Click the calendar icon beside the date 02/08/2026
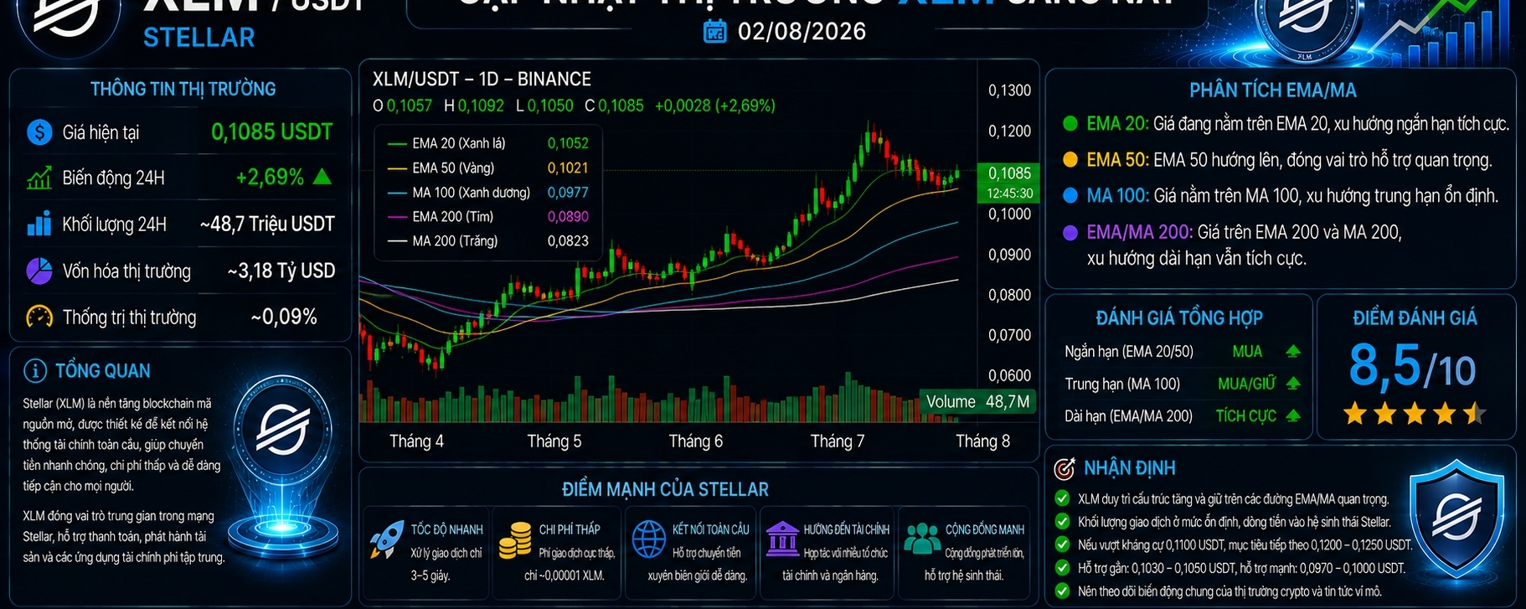Screen dimensions: 1526x609 (714, 32)
